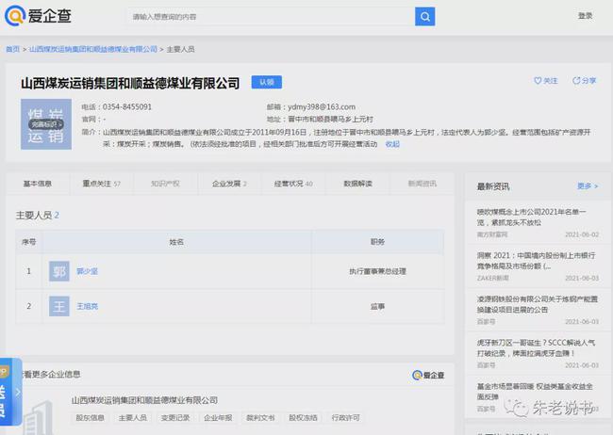613x435 pixels.
Task: Click the 郭 avatar icon in row 1
Action: [59, 271]
